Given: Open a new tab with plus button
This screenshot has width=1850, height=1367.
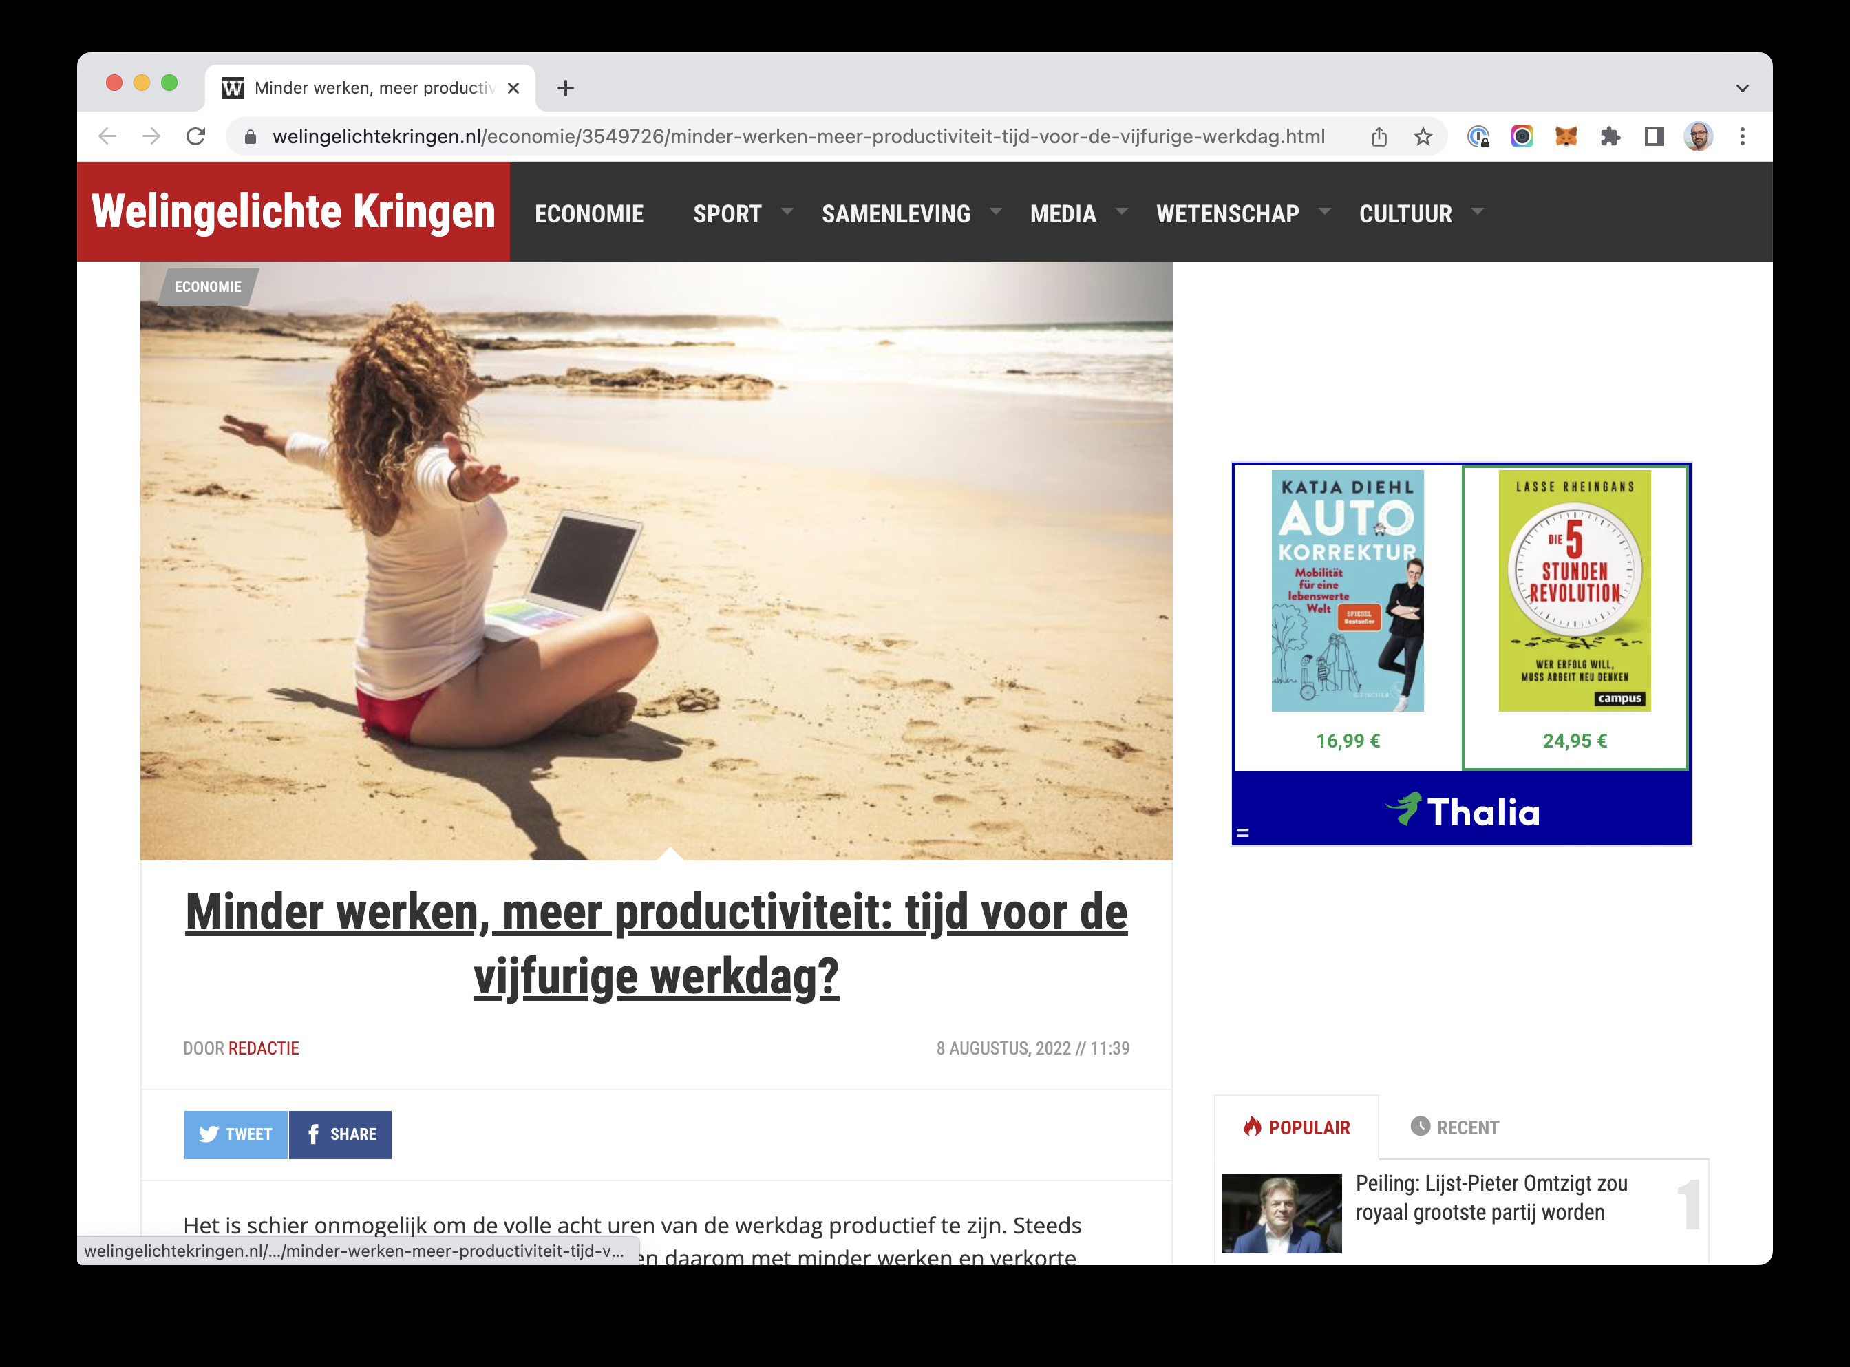Looking at the screenshot, I should point(566,87).
